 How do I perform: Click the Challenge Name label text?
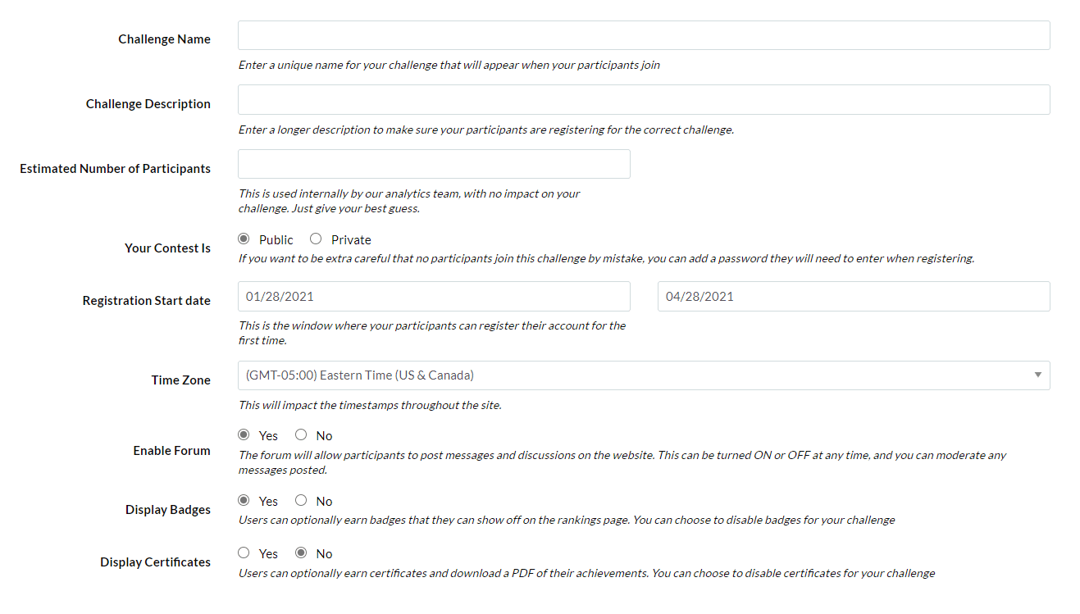pyautogui.click(x=164, y=39)
